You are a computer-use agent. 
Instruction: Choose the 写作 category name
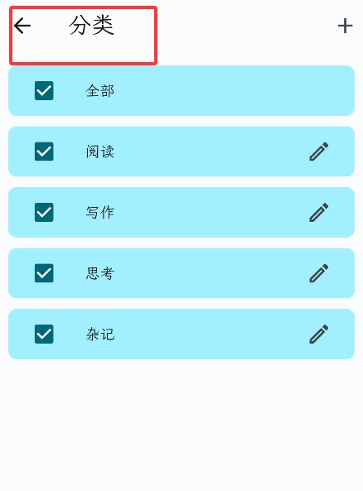(100, 212)
